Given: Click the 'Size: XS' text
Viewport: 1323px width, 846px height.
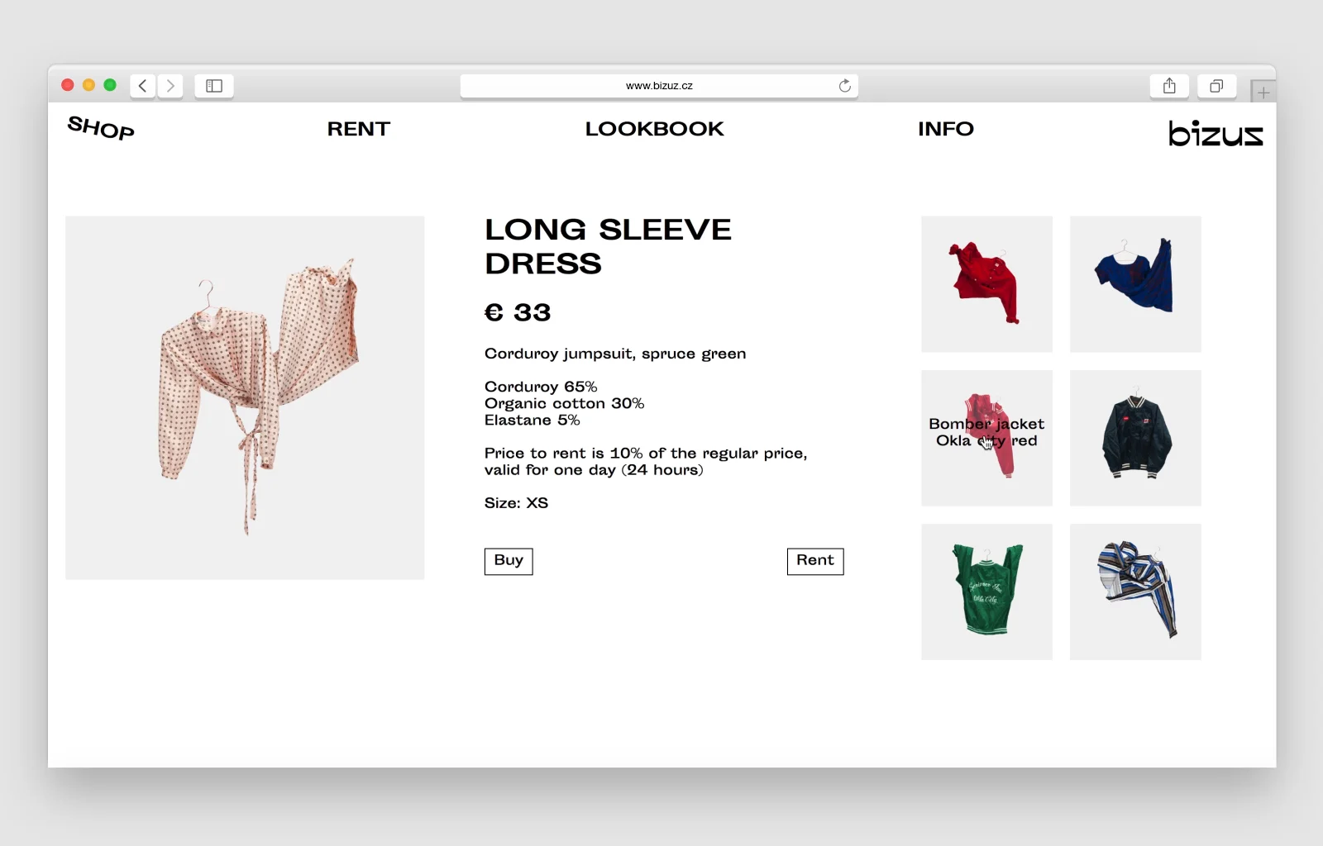Looking at the screenshot, I should [x=516, y=503].
